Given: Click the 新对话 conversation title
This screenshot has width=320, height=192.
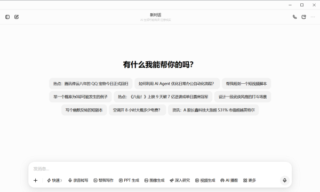Looking at the screenshot, I should [x=156, y=15].
